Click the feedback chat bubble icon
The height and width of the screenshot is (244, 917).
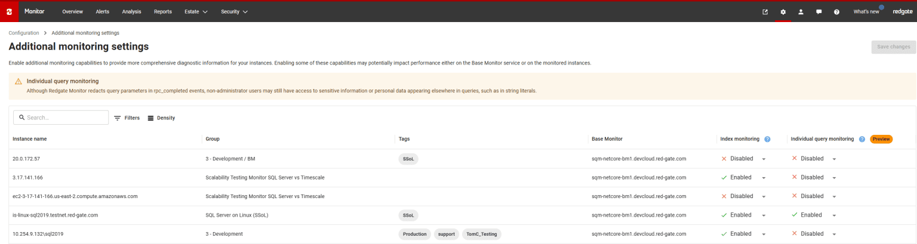coord(819,12)
